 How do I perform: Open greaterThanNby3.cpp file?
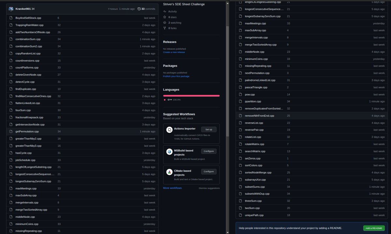tap(28, 146)
